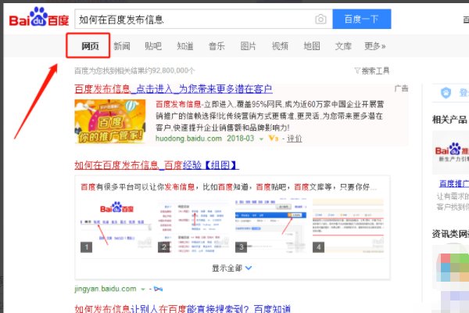
Task: Open camera image search icon
Action: tap(320, 20)
